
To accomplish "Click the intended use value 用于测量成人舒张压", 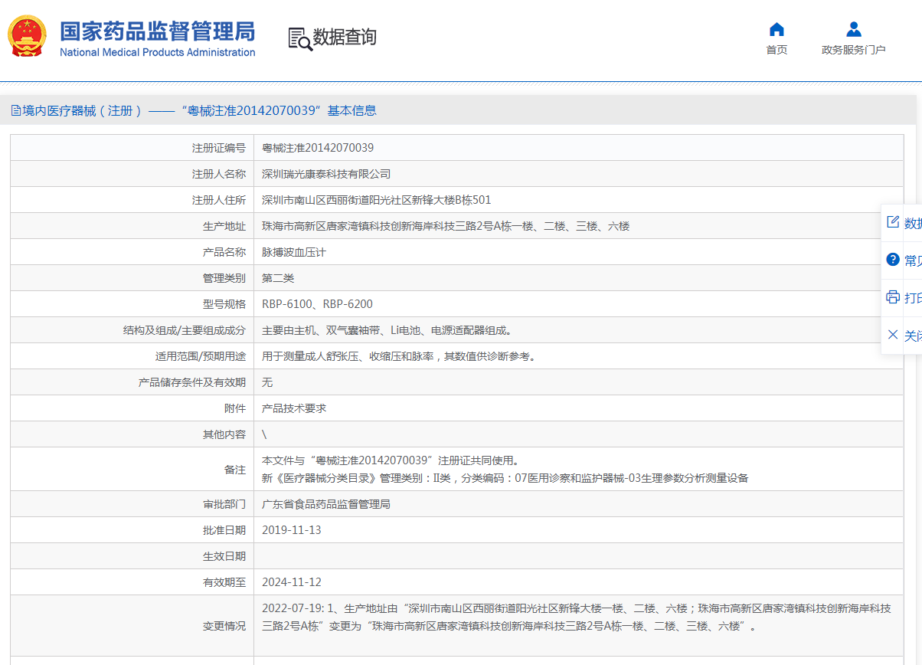I will coord(399,356).
